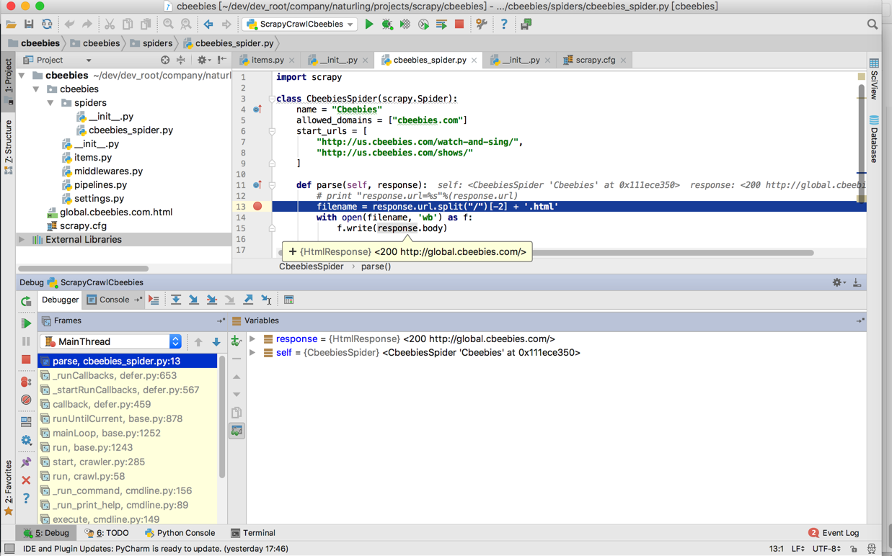Rerun ScrapyCrawlCbeebies debug session

(x=26, y=301)
